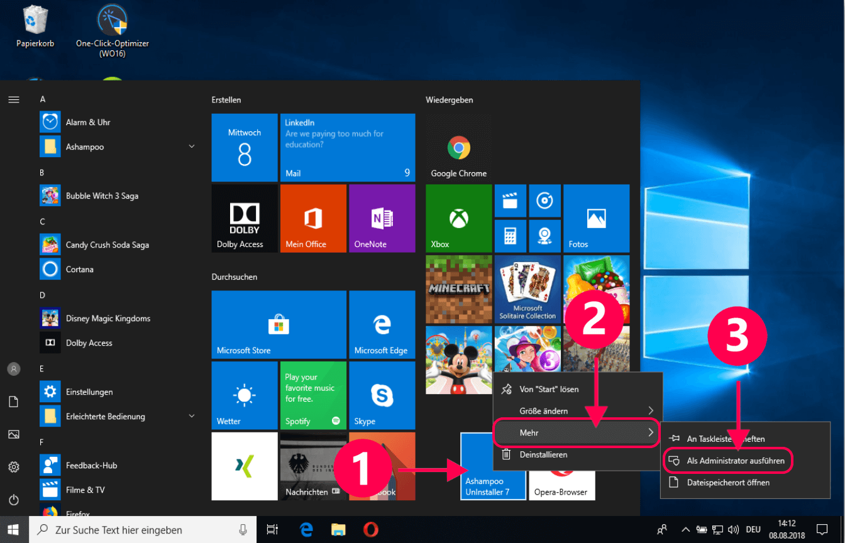Open the small Groove Music disc tile
This screenshot has height=543, width=845.
point(544,200)
